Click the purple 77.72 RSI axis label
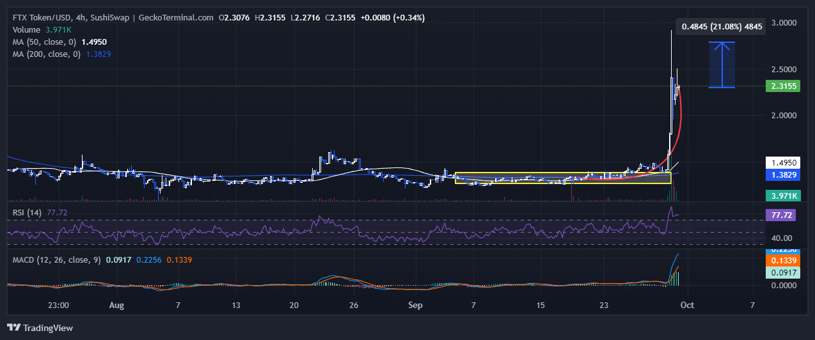 [x=782, y=215]
